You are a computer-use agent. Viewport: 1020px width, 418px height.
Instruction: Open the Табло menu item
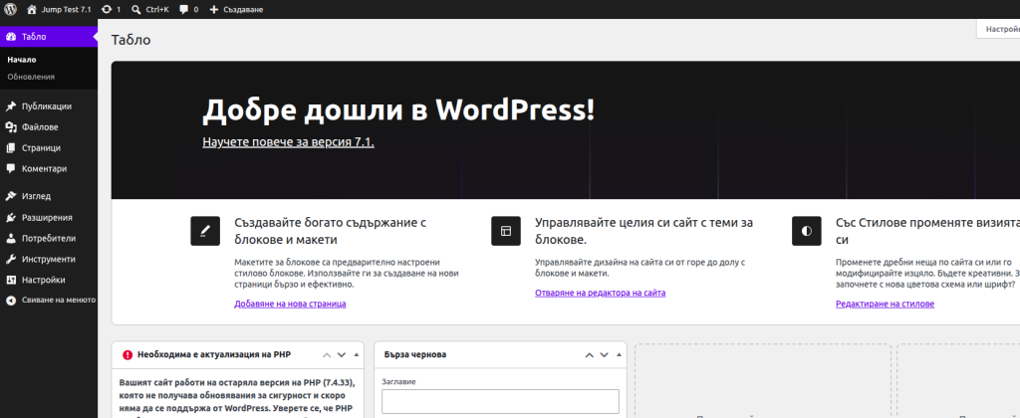[49, 37]
